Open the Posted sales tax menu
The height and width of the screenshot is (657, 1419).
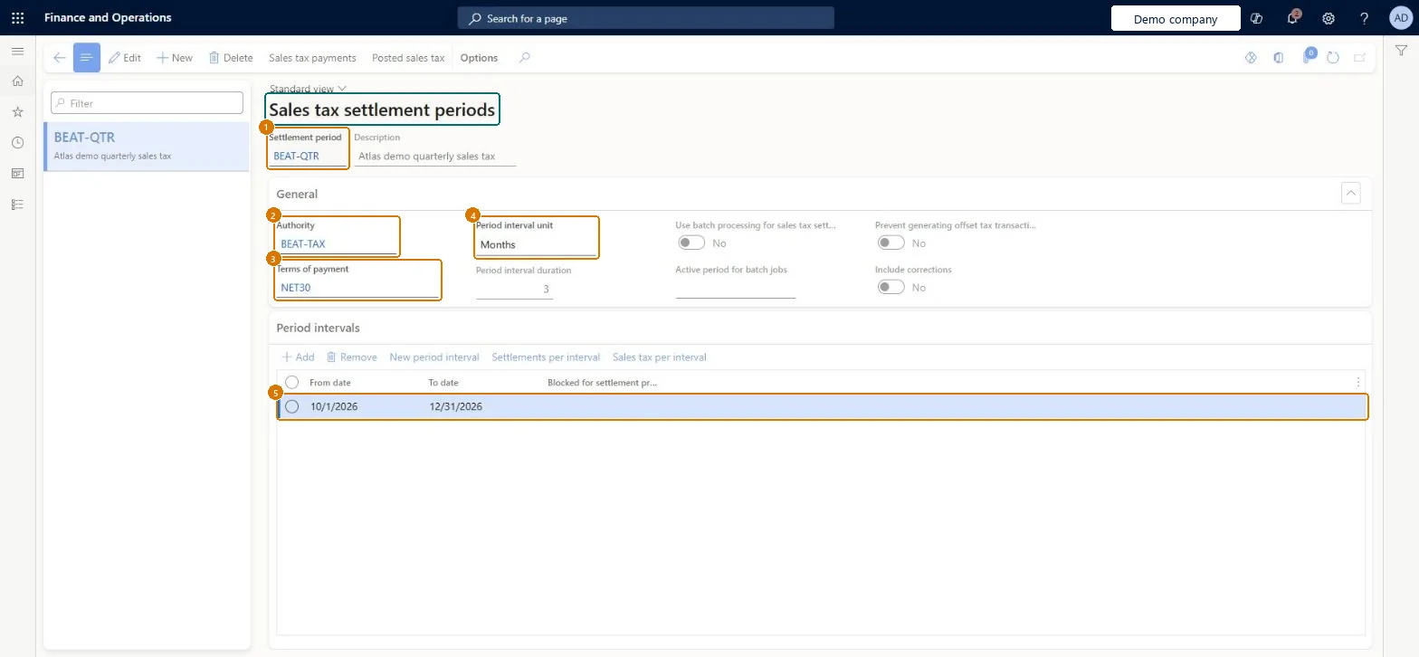tap(408, 58)
